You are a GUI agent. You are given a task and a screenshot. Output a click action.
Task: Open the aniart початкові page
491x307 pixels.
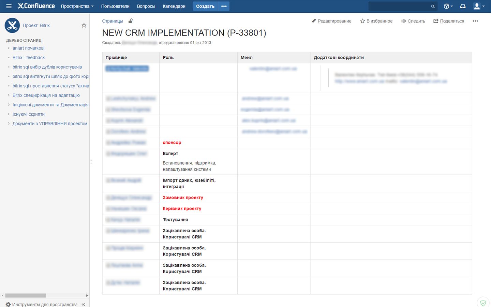click(x=28, y=48)
